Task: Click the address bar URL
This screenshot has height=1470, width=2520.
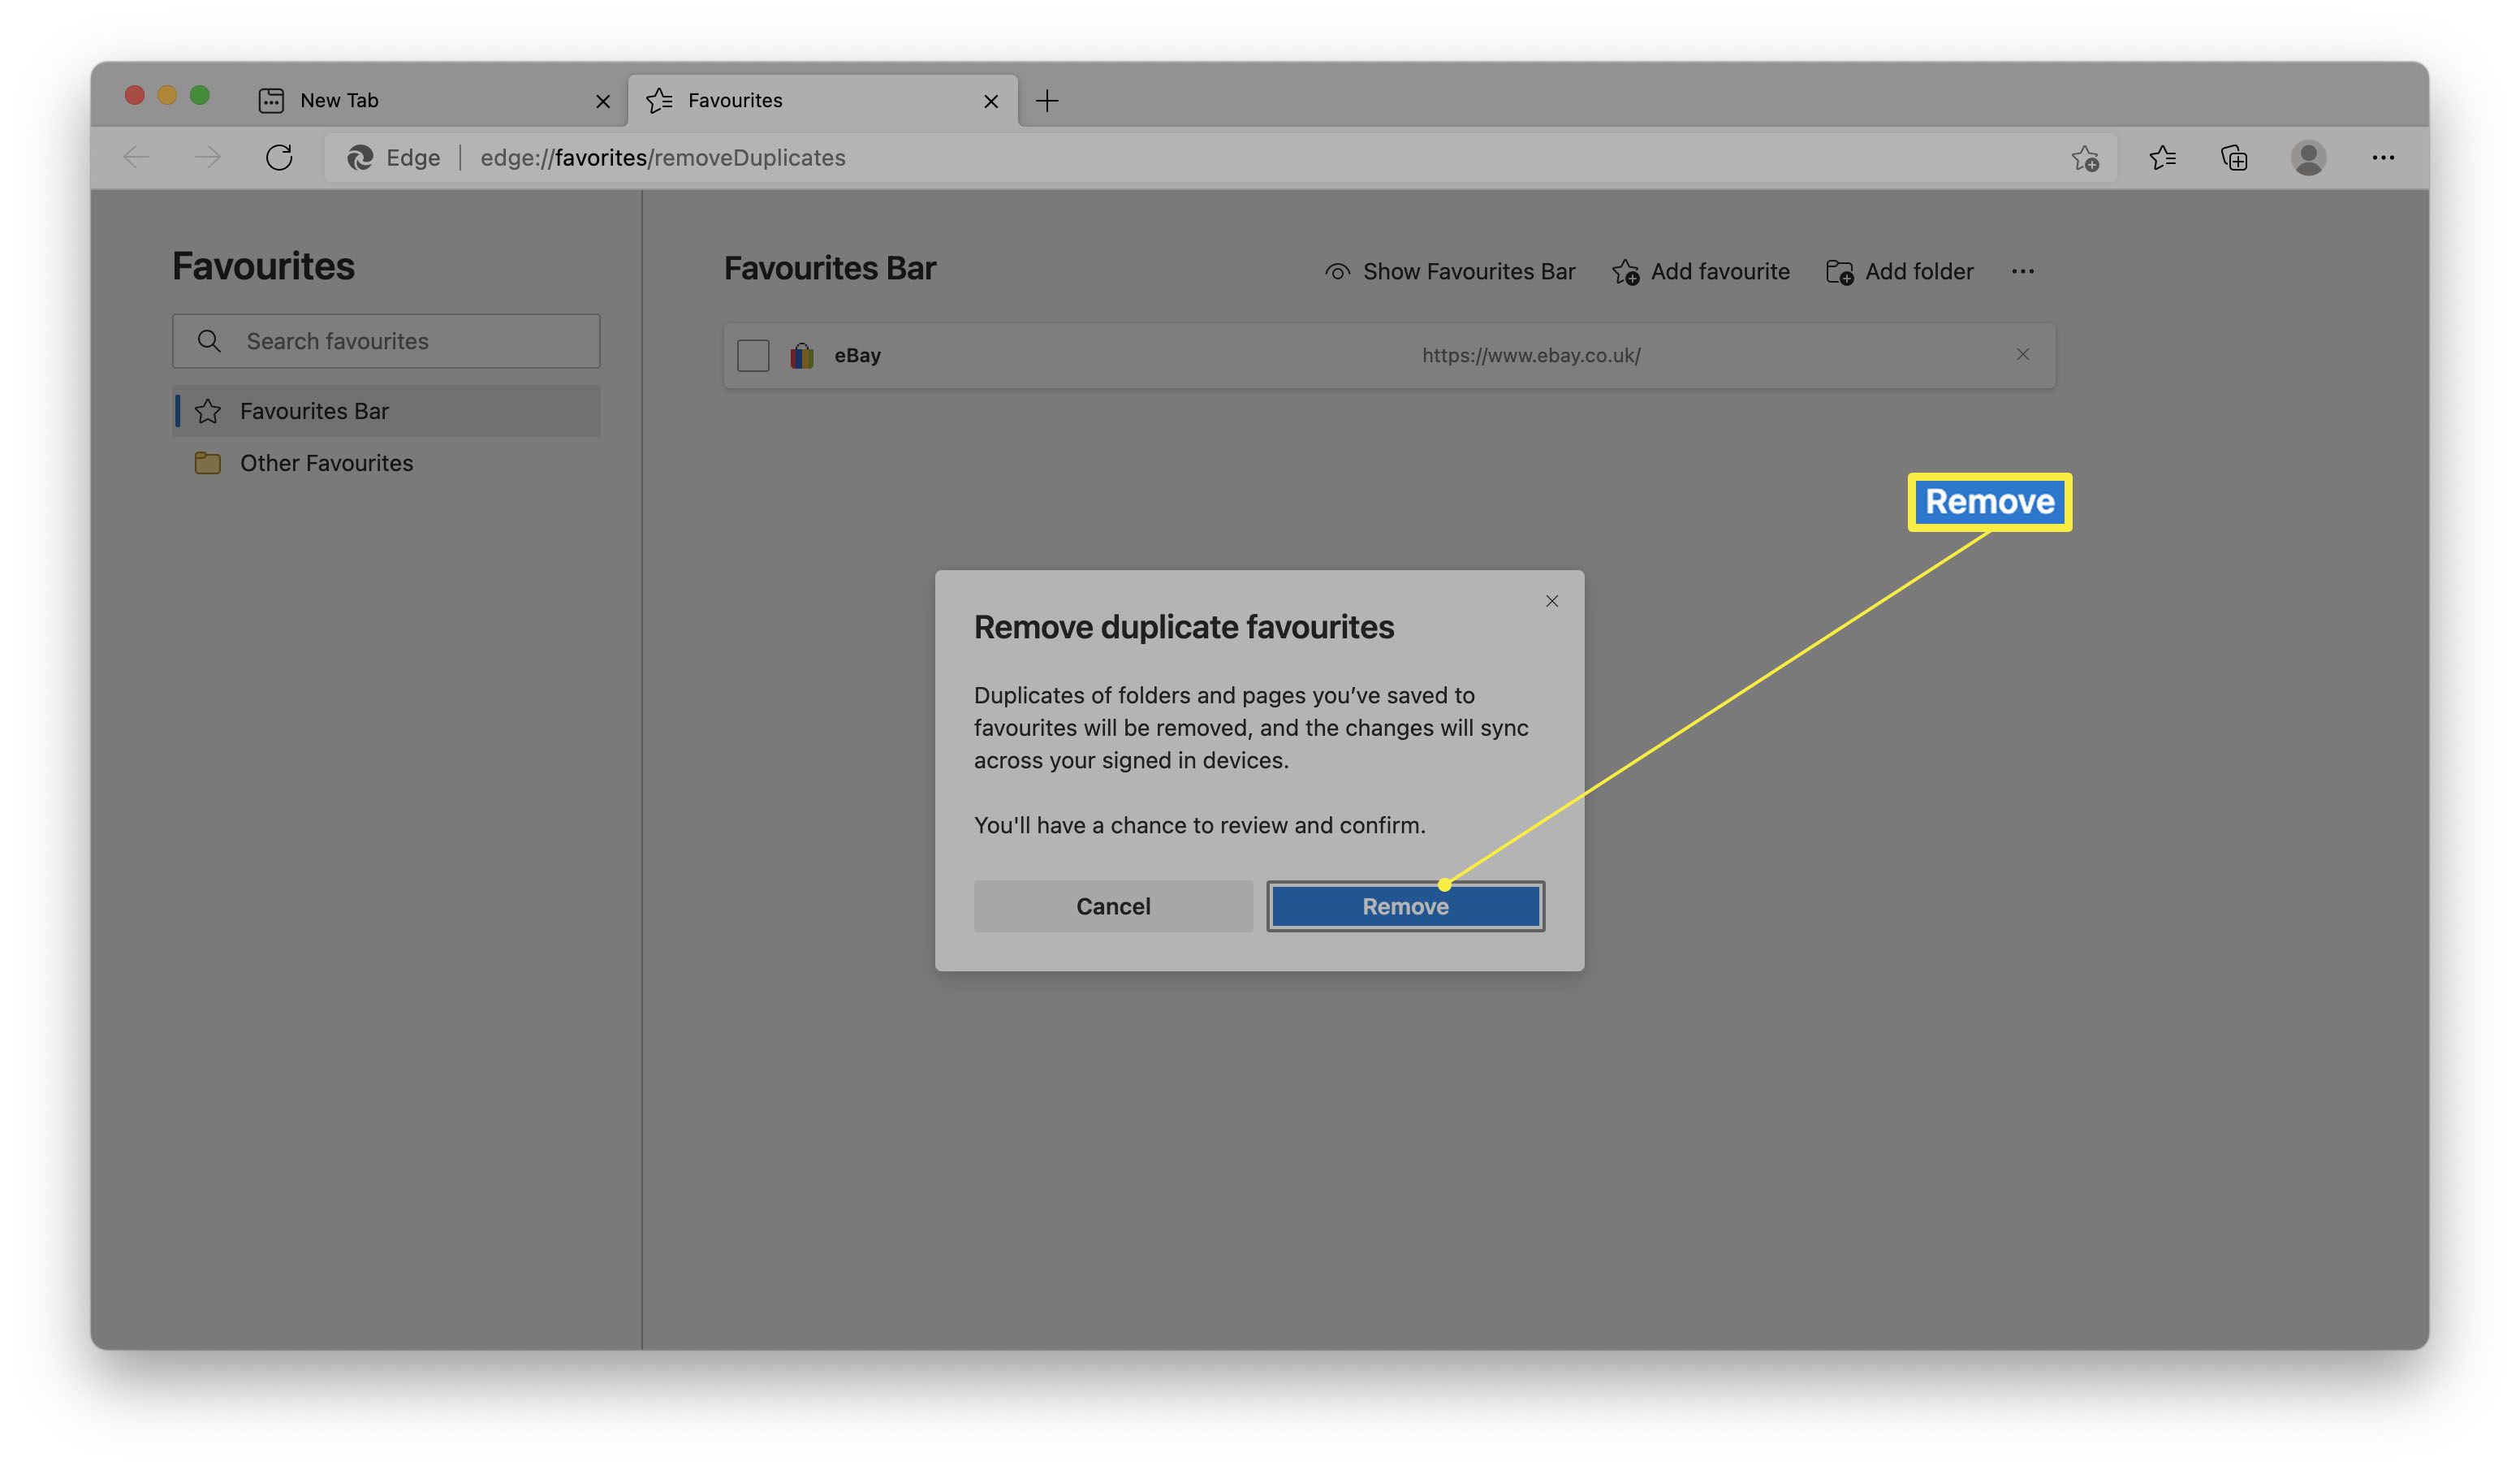Action: pyautogui.click(x=663, y=158)
